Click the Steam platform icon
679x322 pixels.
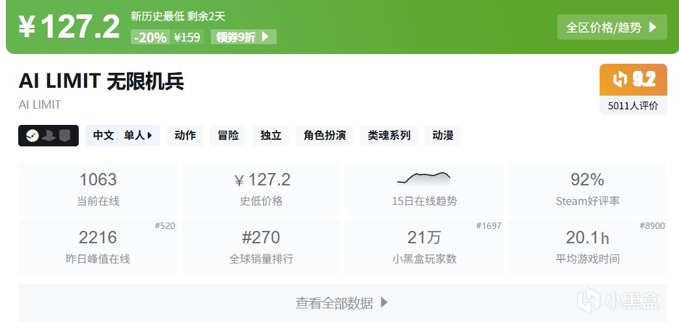click(32, 136)
